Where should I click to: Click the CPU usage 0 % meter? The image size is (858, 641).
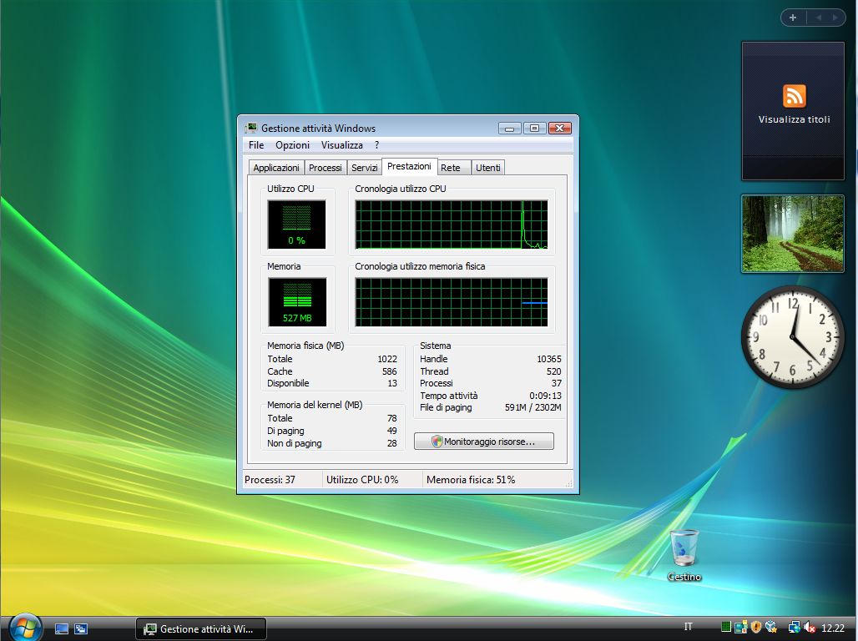coord(296,225)
